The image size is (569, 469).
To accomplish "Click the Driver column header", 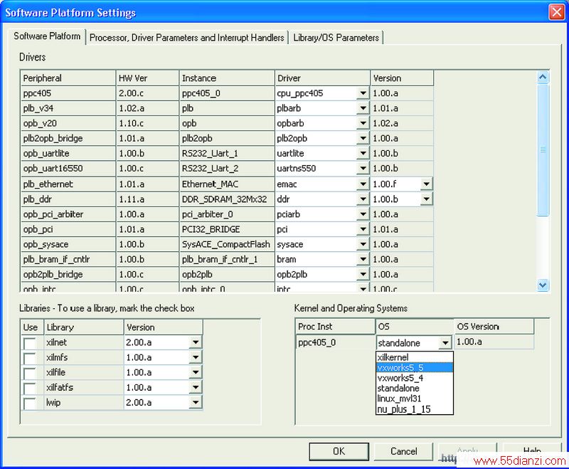I will point(323,78).
